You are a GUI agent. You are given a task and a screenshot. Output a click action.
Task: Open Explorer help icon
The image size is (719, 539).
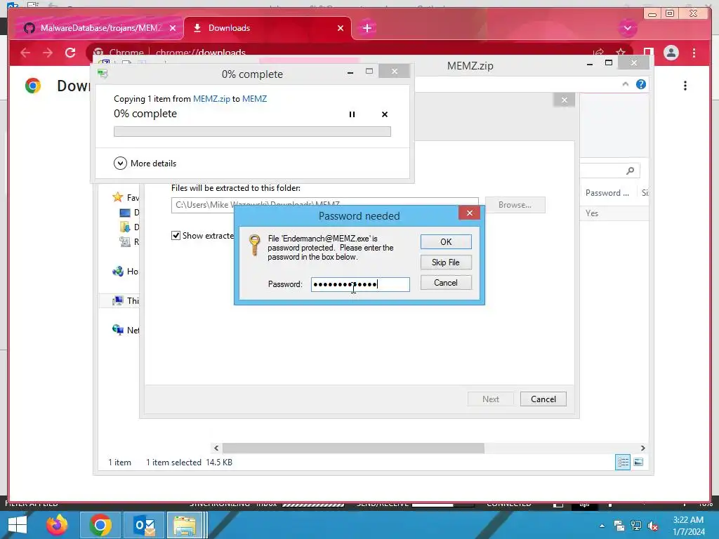(x=641, y=84)
